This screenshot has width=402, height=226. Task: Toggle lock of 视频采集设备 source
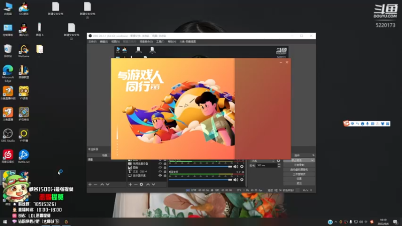pyautogui.click(x=165, y=164)
